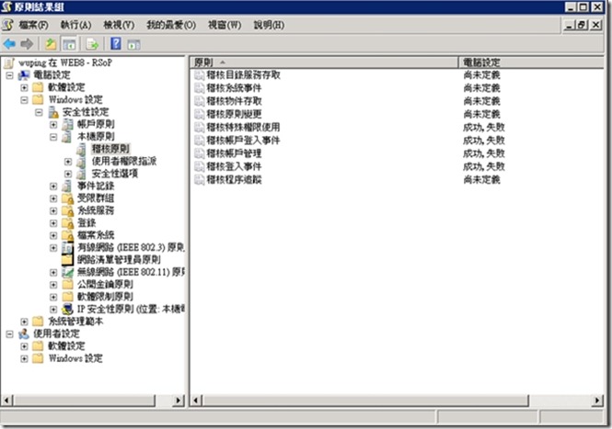This screenshot has height=429, width=612.
Task: Select the 使用者設定 node icon
Action: pyautogui.click(x=24, y=333)
